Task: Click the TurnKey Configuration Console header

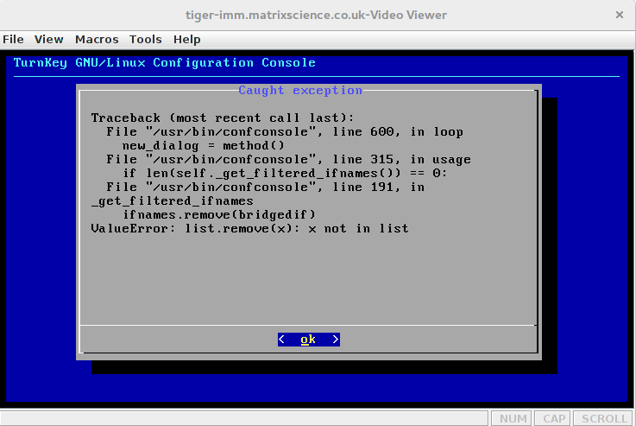Action: (x=165, y=62)
